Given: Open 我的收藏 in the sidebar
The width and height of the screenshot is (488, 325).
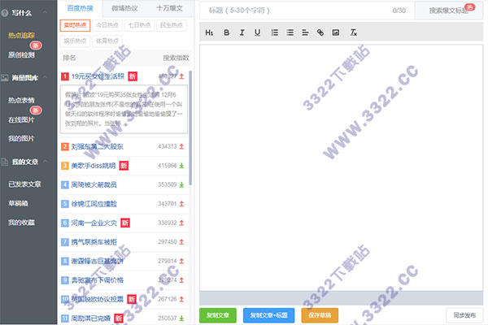Looking at the screenshot, I should pos(21,223).
